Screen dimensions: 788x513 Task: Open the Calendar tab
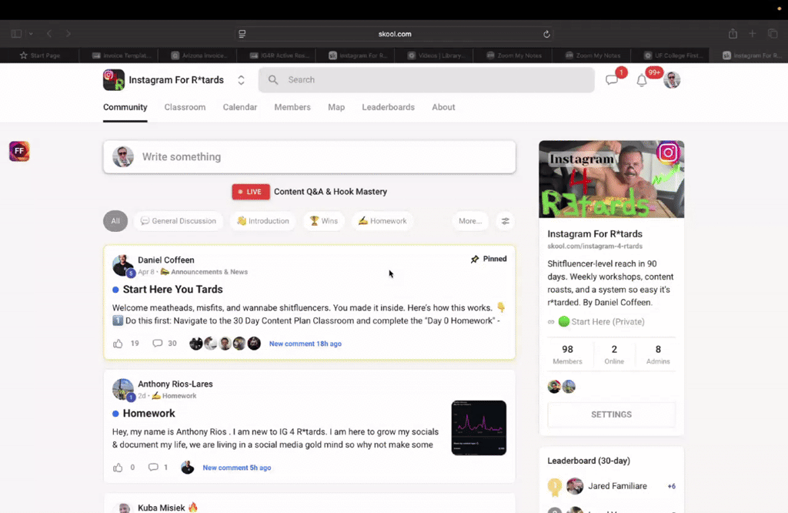pos(240,107)
